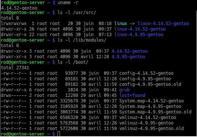Click permissions 'drwx------' of lost+found row
Image resolution: width=197 pixels, height=137 pixels.
(x=14, y=95)
